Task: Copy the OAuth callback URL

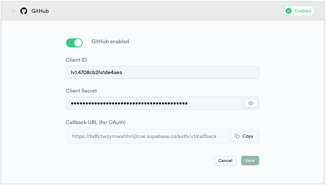Action: point(244,136)
